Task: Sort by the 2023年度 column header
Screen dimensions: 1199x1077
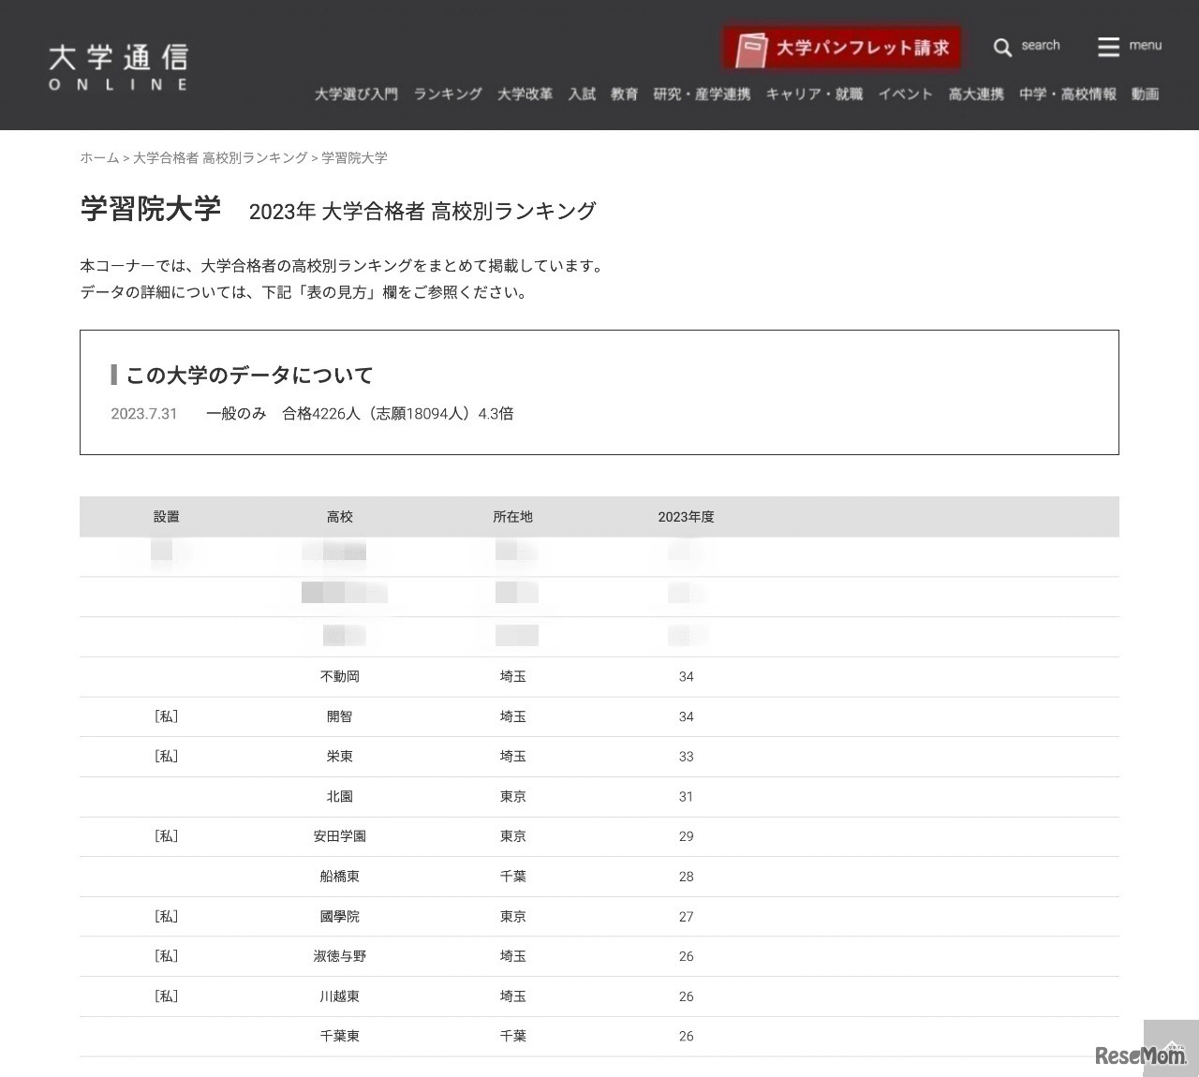Action: pos(686,516)
